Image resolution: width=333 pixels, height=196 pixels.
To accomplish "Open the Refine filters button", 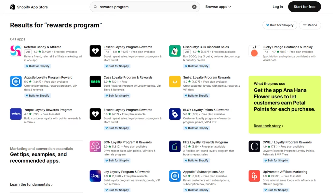I will [x=310, y=25].
